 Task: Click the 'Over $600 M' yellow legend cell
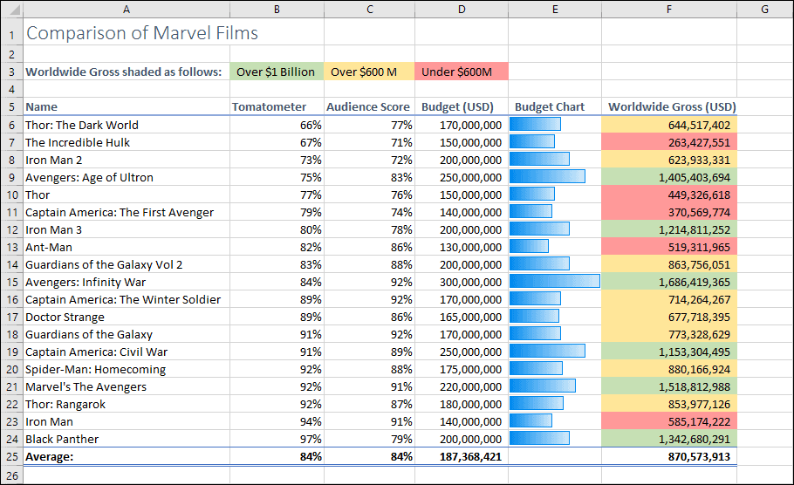370,72
